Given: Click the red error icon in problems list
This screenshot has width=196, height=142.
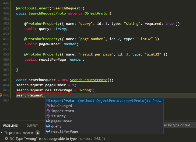Looking at the screenshot, I should coord(6,138).
